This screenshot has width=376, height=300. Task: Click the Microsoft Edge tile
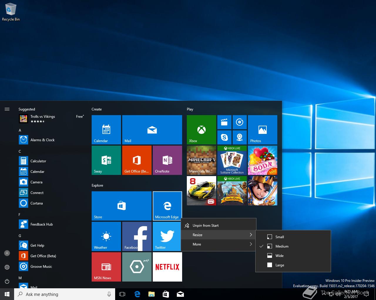click(167, 206)
